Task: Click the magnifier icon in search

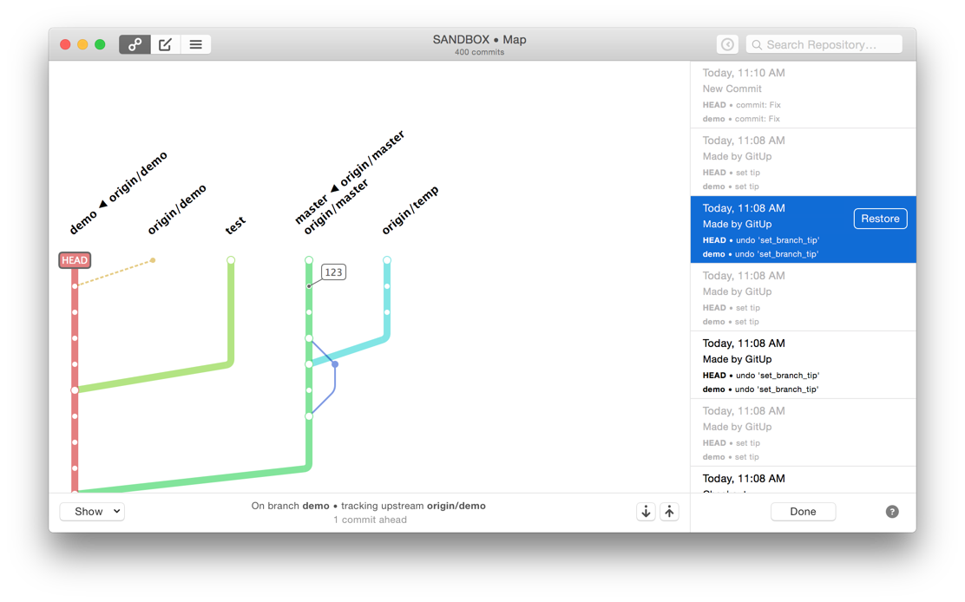Action: point(757,45)
